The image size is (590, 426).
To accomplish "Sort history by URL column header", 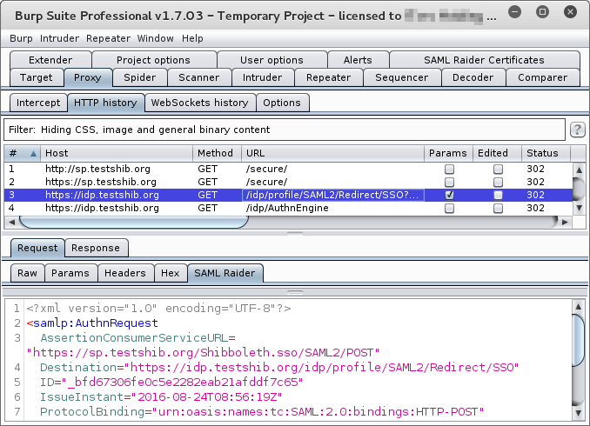I will coord(332,153).
